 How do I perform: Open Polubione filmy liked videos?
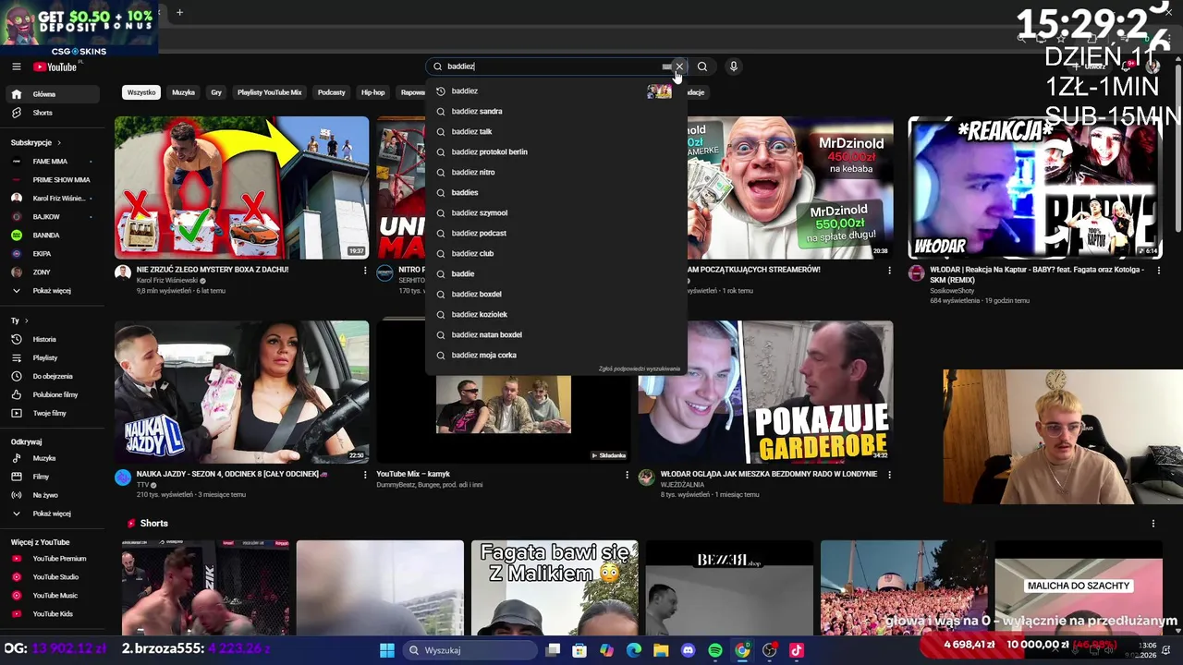point(54,395)
